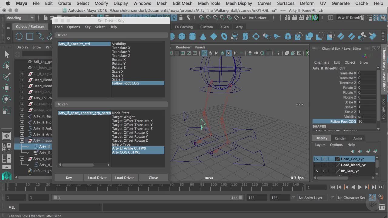Click the Key button
This screenshot has height=218, width=388.
coord(69,178)
